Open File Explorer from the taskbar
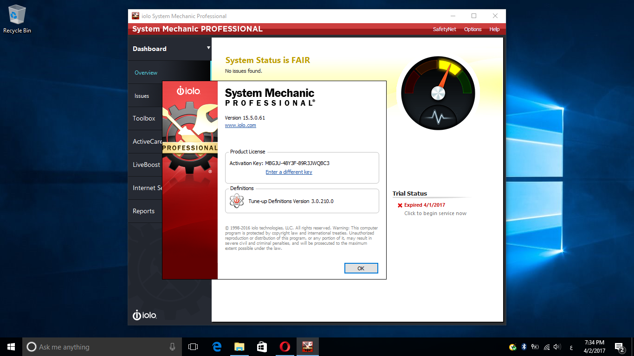 (239, 347)
